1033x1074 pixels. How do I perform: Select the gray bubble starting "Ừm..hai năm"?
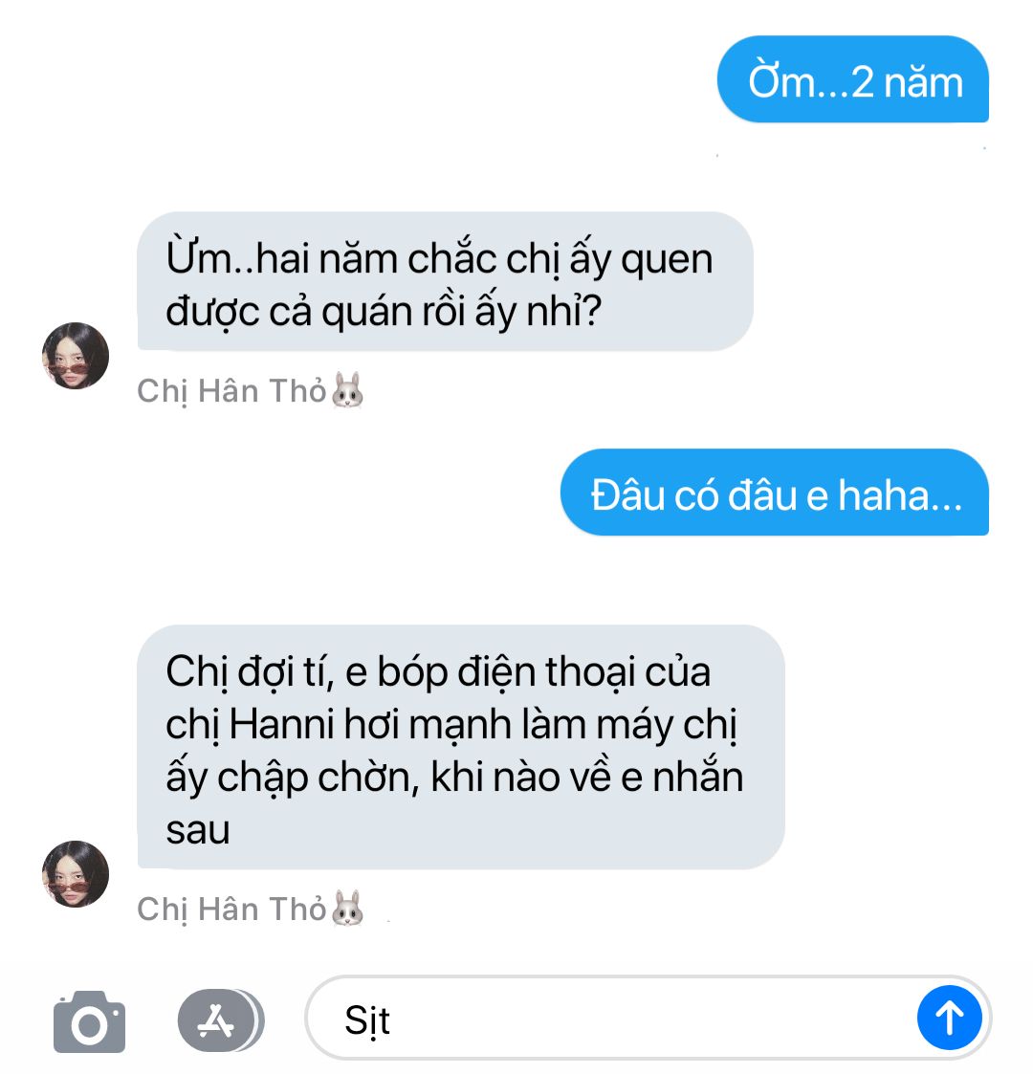(x=446, y=281)
